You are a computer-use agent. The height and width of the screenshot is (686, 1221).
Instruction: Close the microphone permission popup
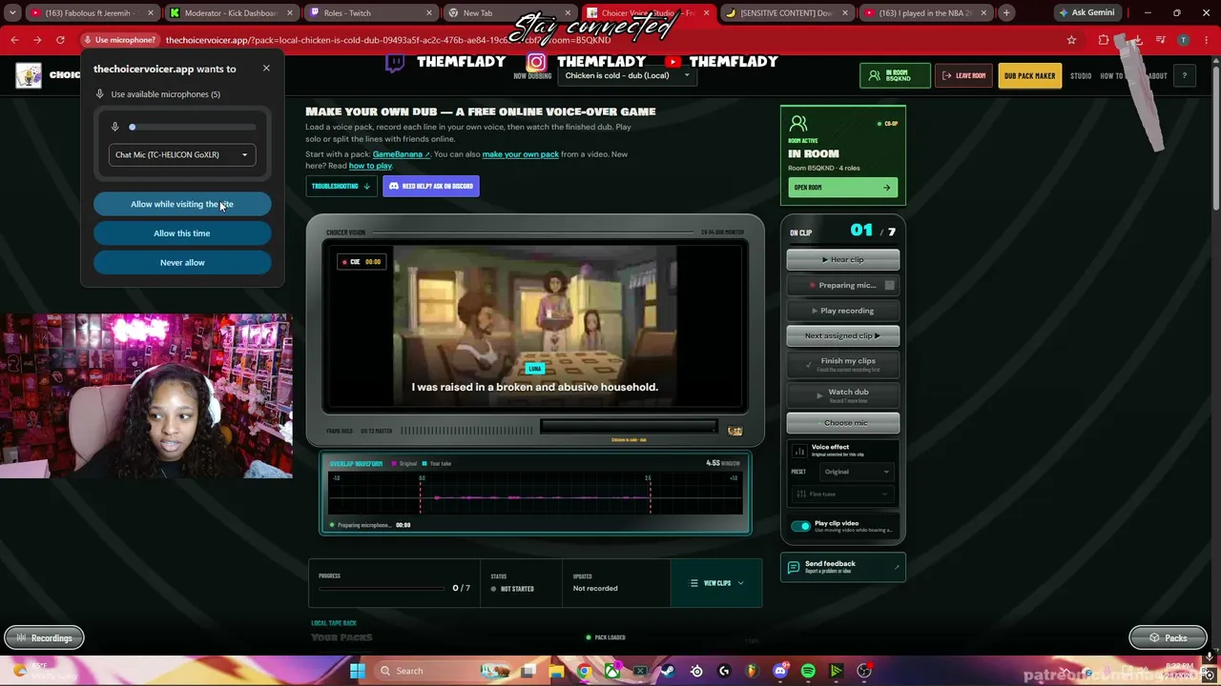click(x=266, y=69)
